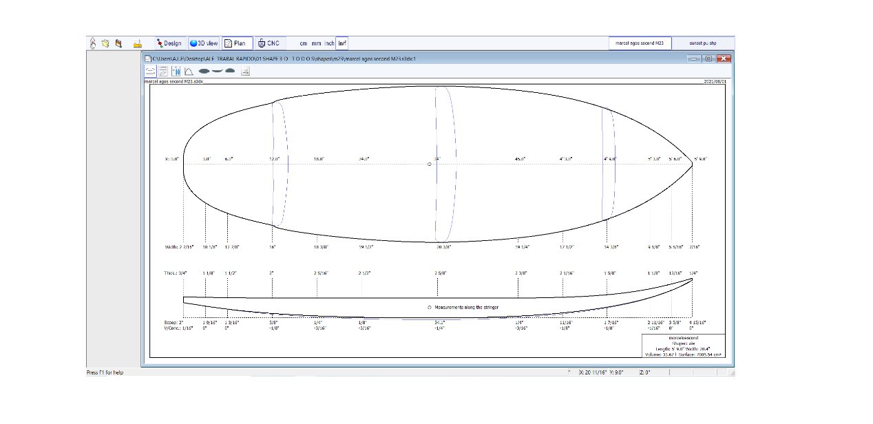This screenshot has height=424, width=873.
Task: Select the Measurements along the stringer circle marker
Action: tap(429, 307)
